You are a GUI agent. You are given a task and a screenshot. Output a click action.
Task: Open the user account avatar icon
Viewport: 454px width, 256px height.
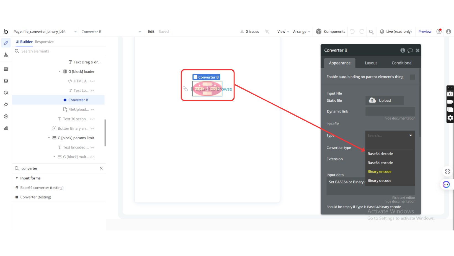coord(448,32)
